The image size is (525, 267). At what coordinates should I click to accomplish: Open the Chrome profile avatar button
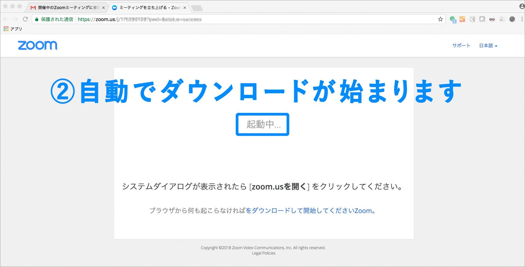pyautogui.click(x=522, y=6)
